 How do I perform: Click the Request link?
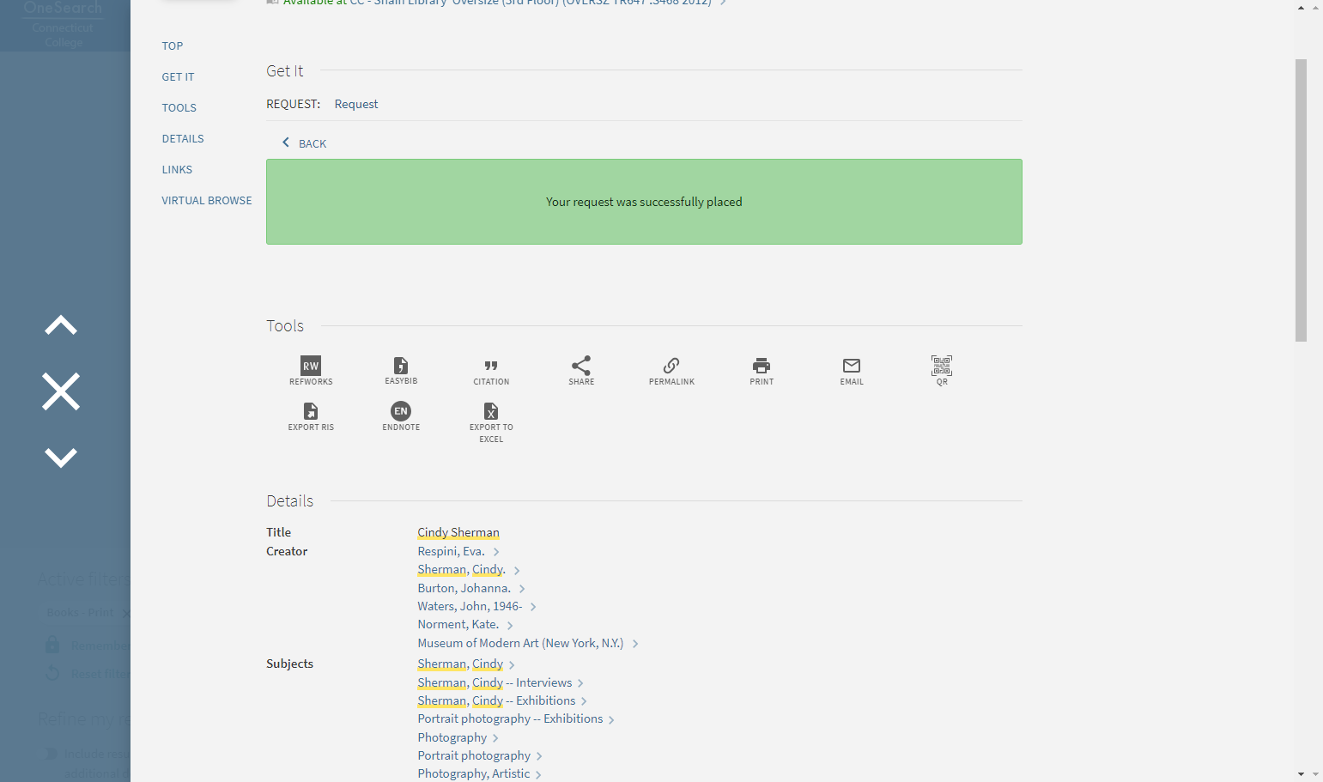(x=356, y=104)
